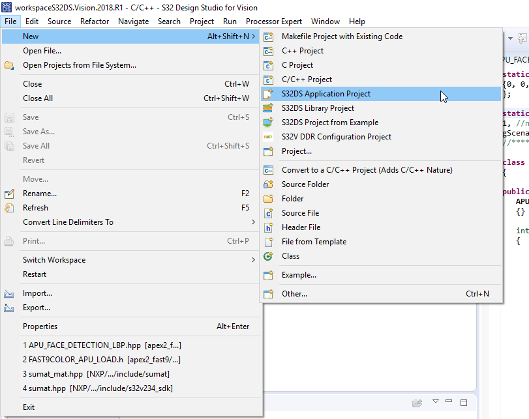Screen dimensions: 529x419
Task: Click the open console icon in bottom panel
Action: click(417, 403)
